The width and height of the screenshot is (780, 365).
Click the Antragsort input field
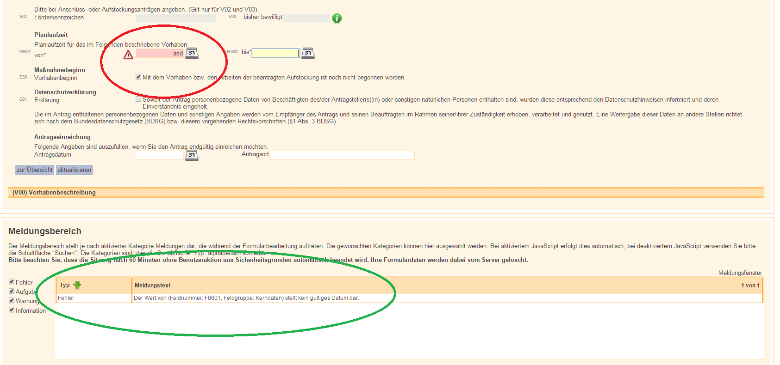(x=342, y=155)
